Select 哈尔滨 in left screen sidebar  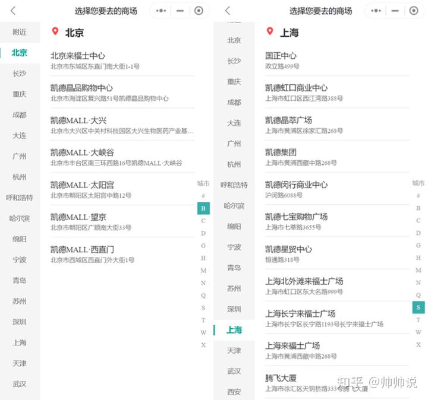click(x=20, y=218)
